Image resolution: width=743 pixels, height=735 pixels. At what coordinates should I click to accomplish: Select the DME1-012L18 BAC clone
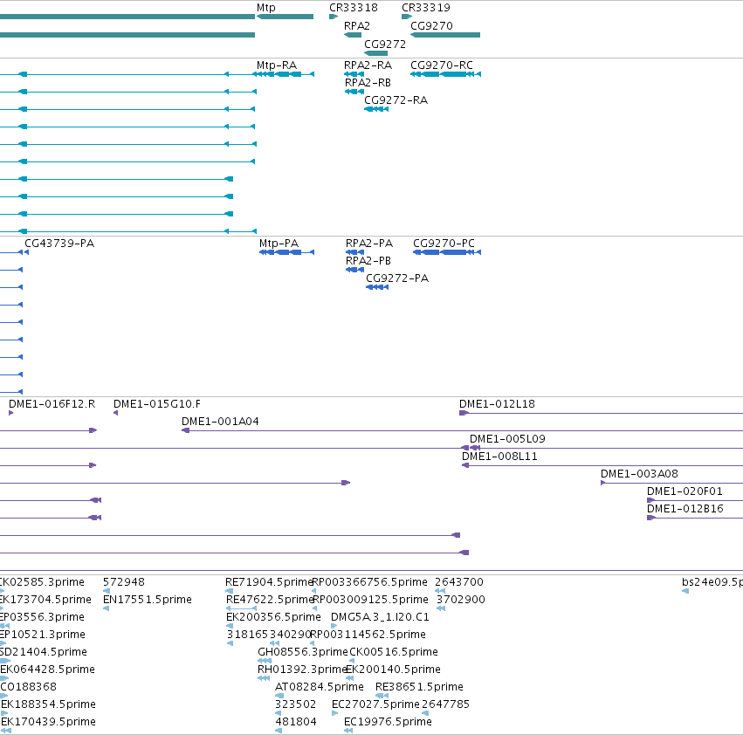coord(601,413)
